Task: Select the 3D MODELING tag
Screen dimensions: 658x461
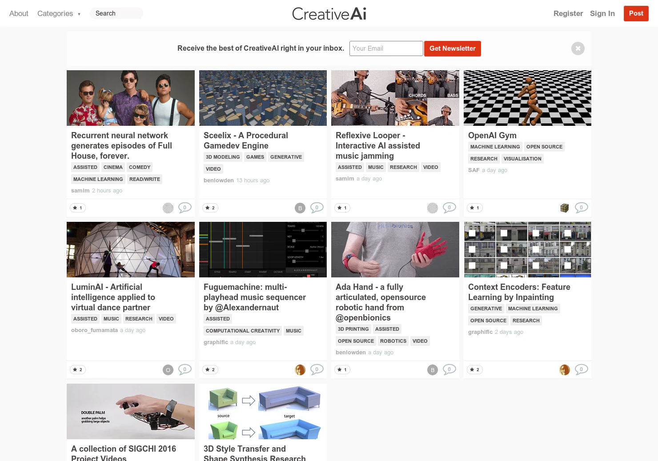Action: pos(223,157)
